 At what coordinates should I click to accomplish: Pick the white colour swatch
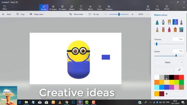coord(157,77)
